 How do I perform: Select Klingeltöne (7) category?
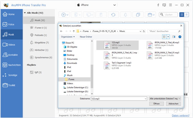(39, 42)
